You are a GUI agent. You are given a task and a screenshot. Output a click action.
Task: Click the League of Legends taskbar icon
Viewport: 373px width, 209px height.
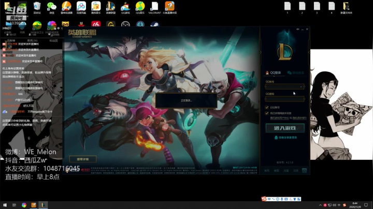[43, 205]
